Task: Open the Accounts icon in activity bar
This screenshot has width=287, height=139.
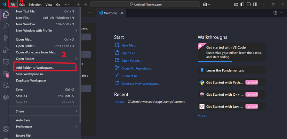Action: click(x=6, y=129)
